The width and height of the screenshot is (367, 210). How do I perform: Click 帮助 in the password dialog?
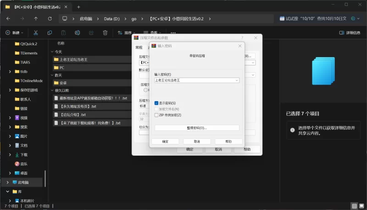pos(228,141)
